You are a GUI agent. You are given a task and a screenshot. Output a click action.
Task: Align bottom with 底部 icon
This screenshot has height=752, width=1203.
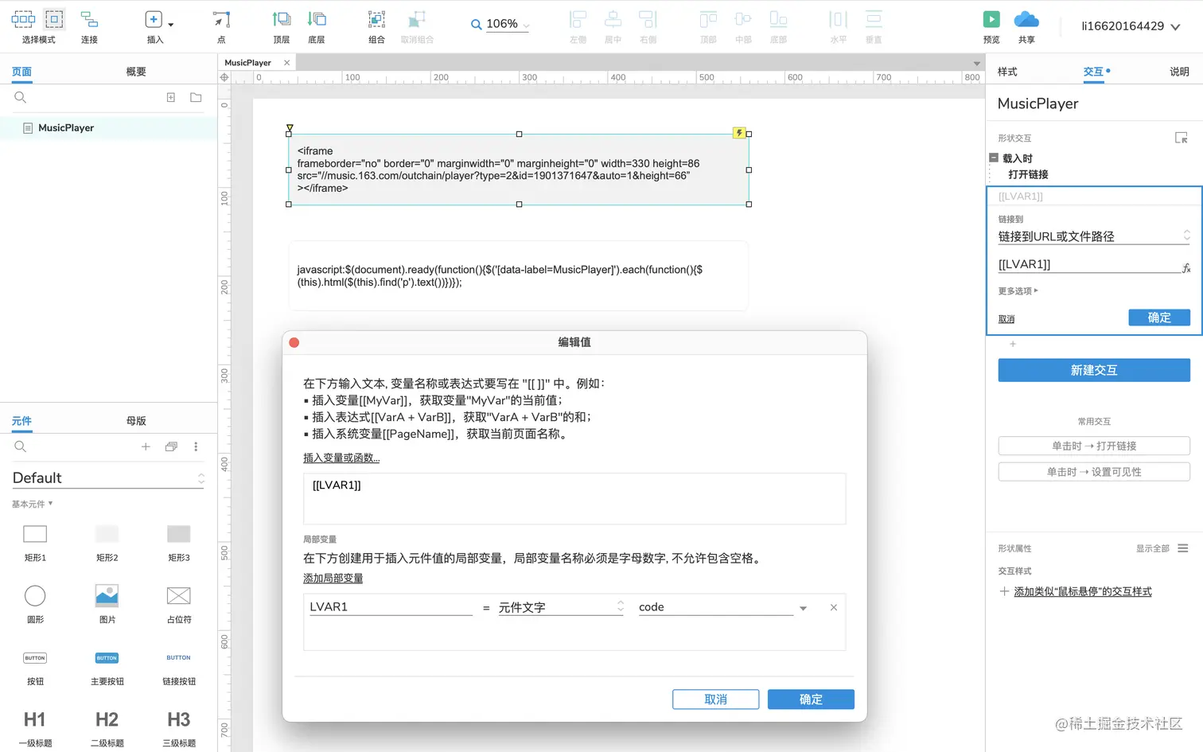(x=778, y=20)
